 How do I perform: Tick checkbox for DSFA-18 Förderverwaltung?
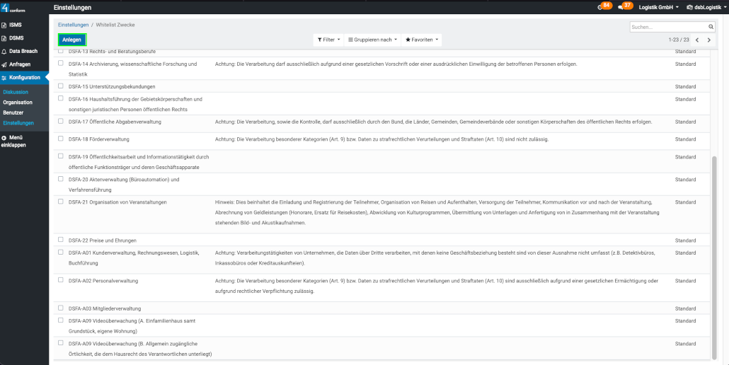(x=61, y=139)
